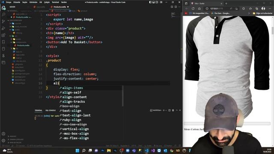Toggle panel layout icon in title bar
This screenshot has width=274, height=154.
[153, 2]
